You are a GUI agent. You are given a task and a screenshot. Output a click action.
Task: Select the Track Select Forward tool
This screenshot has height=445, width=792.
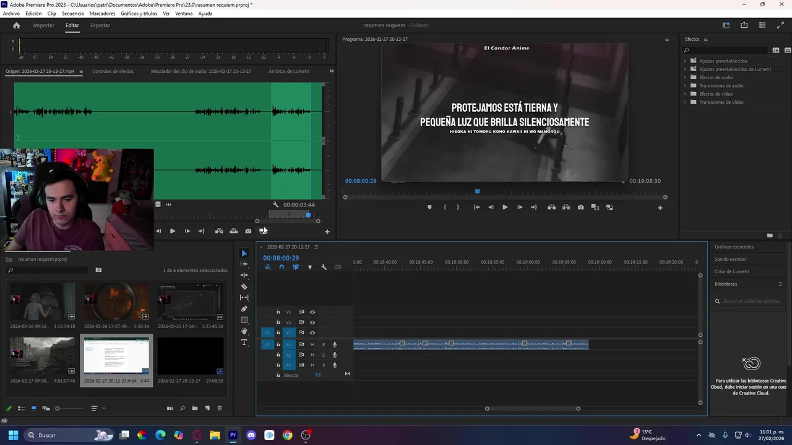(244, 264)
